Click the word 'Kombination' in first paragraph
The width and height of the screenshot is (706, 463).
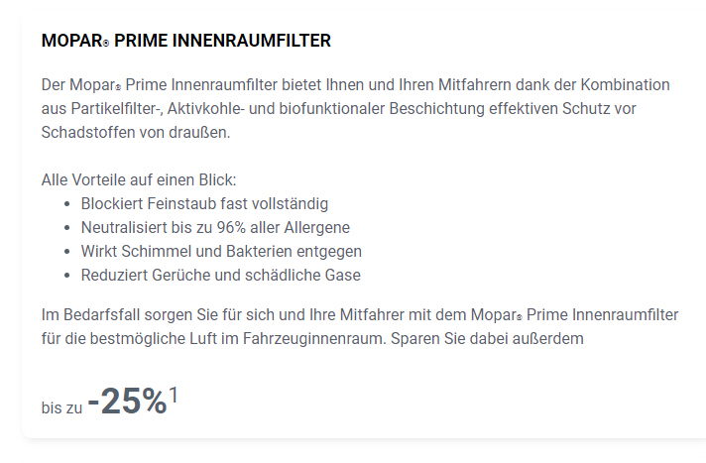point(625,84)
